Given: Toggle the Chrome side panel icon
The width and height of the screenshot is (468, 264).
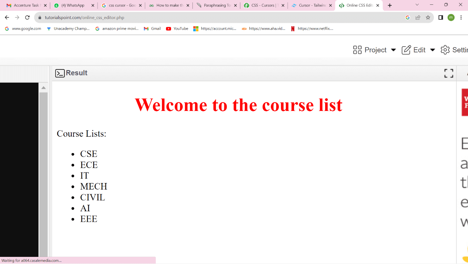Looking at the screenshot, I should 440,17.
